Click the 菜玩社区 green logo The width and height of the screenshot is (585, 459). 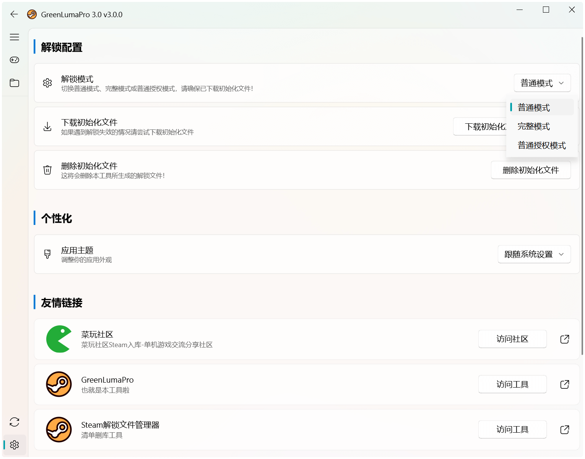(59, 339)
